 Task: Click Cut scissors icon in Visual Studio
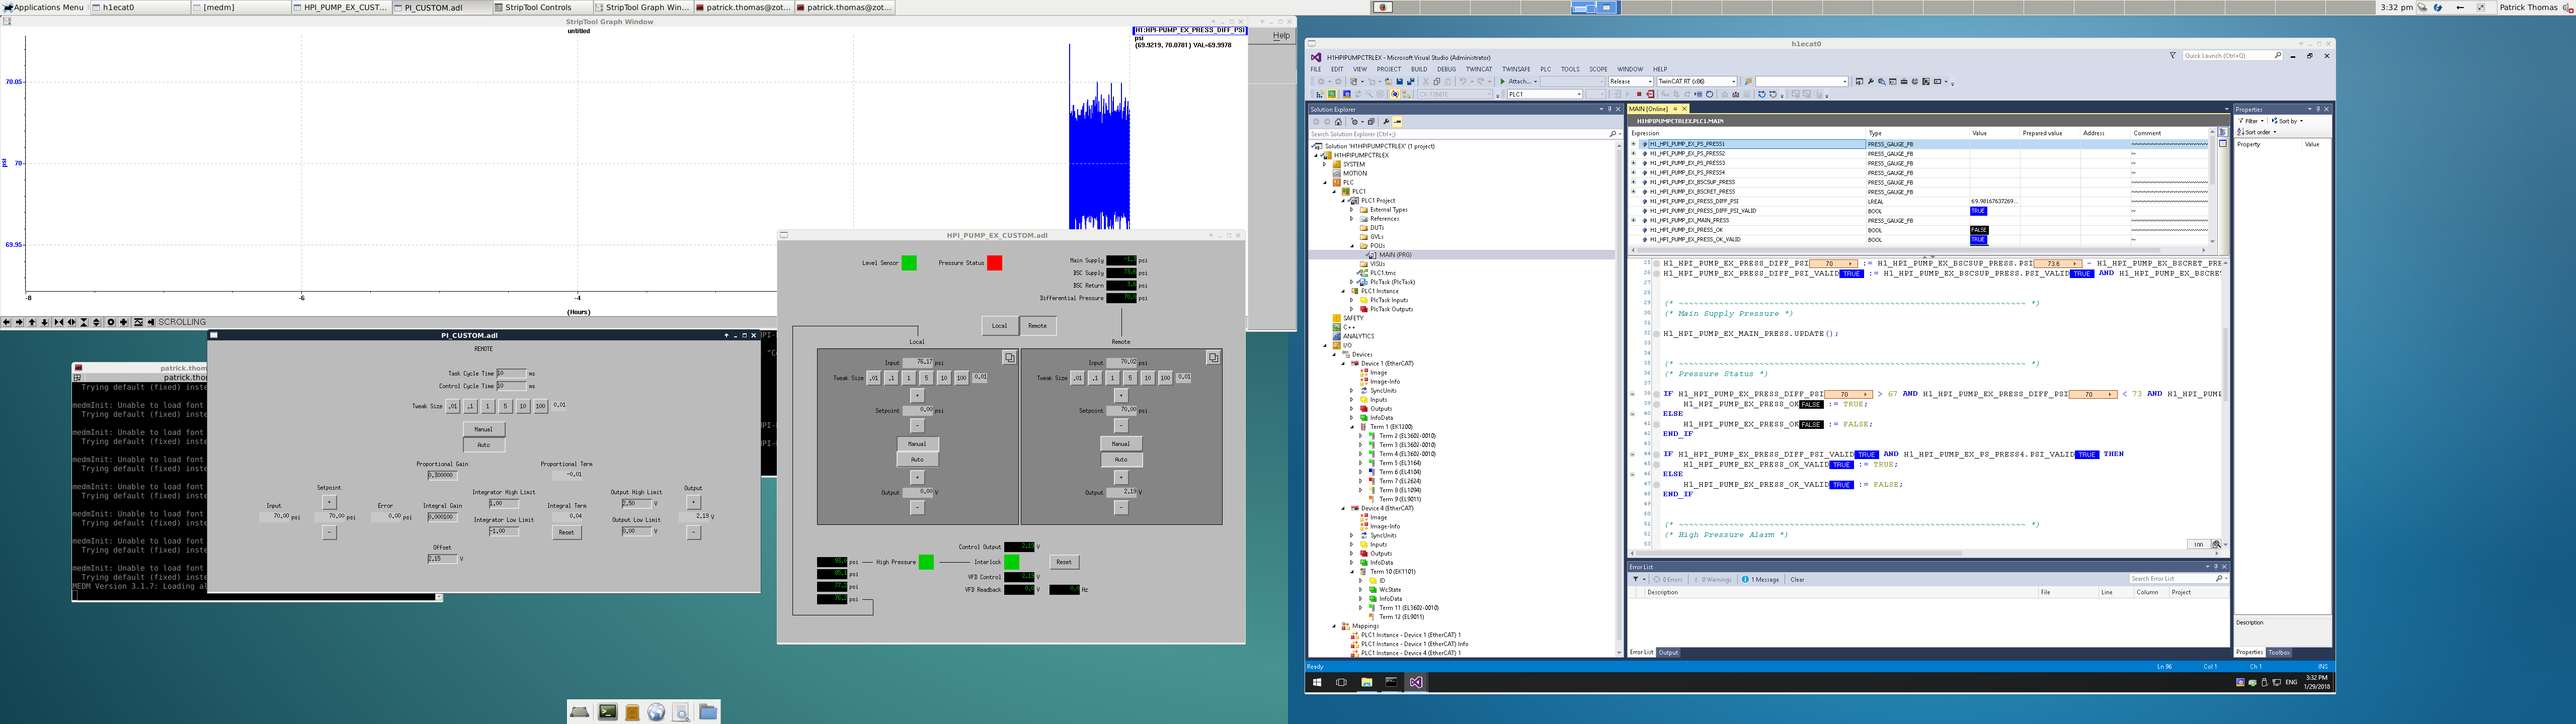coord(1426,81)
